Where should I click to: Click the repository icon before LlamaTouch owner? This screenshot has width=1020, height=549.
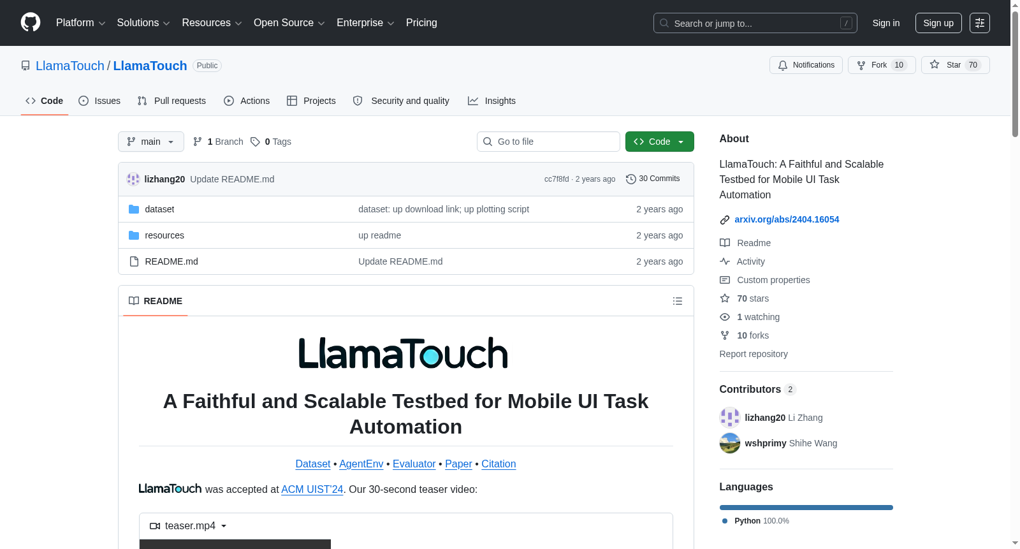pos(25,66)
